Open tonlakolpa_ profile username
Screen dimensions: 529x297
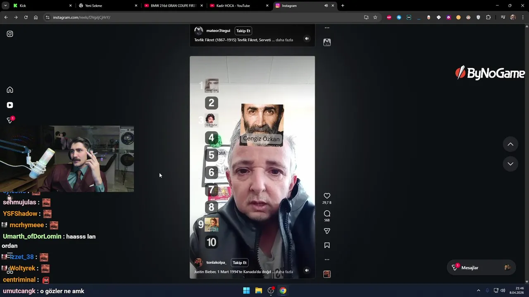tap(217, 263)
